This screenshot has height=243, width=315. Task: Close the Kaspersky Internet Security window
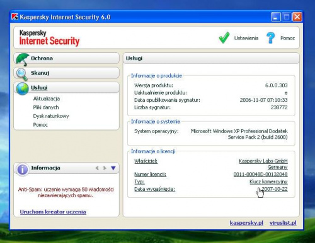point(297,17)
